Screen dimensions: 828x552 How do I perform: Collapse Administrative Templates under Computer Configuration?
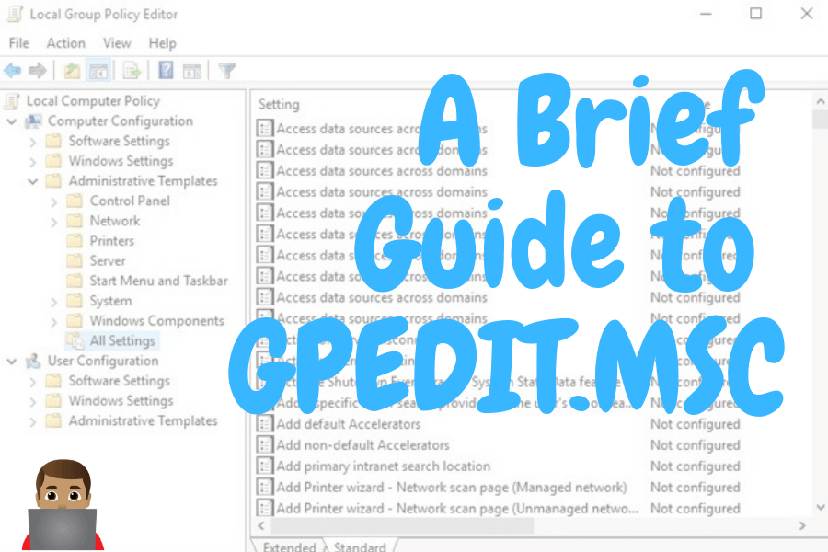[33, 182]
